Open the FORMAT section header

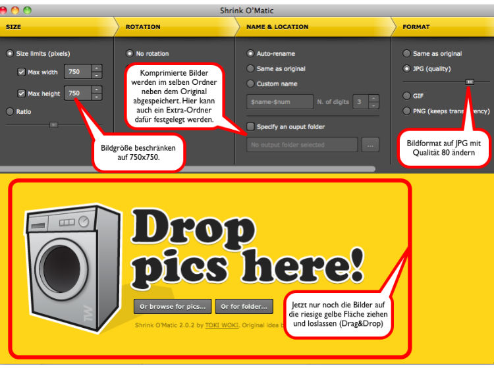[x=443, y=27]
